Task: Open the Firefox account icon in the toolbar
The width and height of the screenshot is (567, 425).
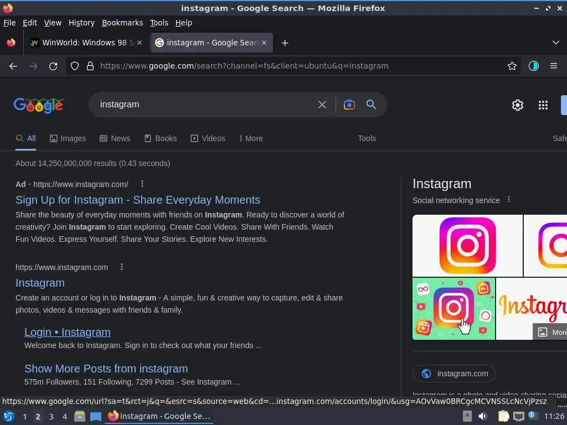Action: tap(533, 66)
